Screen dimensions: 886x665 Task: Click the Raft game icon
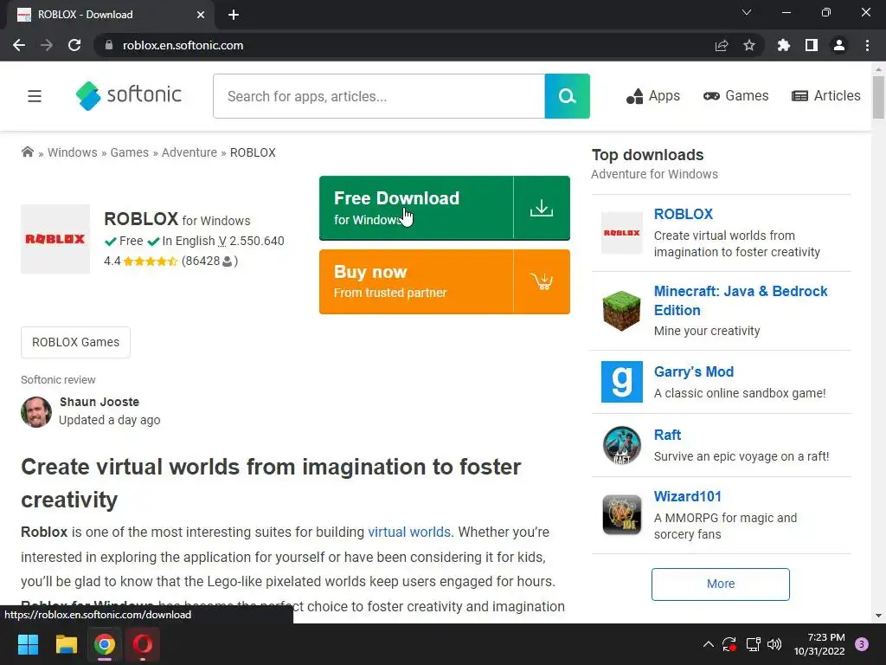[621, 445]
